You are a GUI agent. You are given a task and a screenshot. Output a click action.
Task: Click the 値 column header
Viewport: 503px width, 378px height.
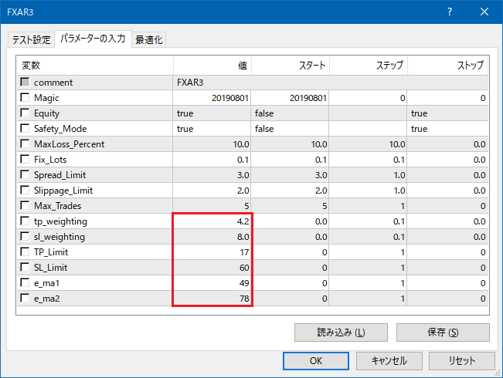[x=212, y=66]
